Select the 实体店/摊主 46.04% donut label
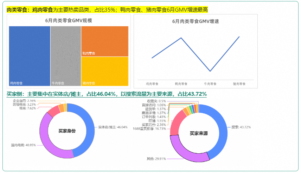301x173 pixels. (x=113, y=127)
